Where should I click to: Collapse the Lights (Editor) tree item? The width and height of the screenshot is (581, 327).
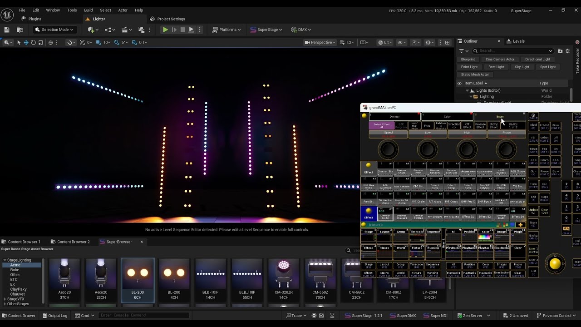coord(467,90)
